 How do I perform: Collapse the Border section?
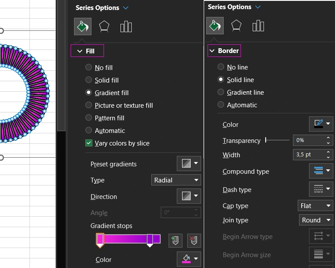tap(224, 51)
